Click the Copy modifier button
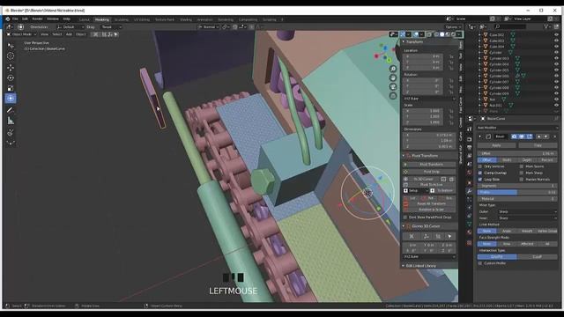 click(x=538, y=145)
